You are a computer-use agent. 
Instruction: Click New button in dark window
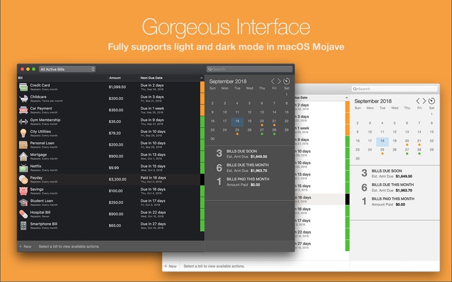[x=25, y=246]
